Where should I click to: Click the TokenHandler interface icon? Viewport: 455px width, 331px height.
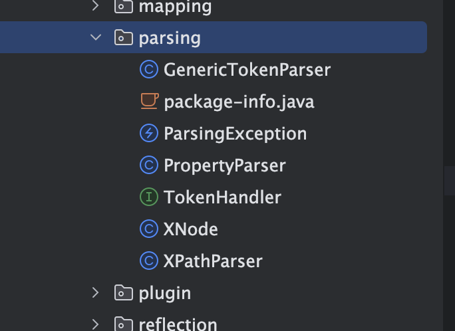[x=149, y=197]
